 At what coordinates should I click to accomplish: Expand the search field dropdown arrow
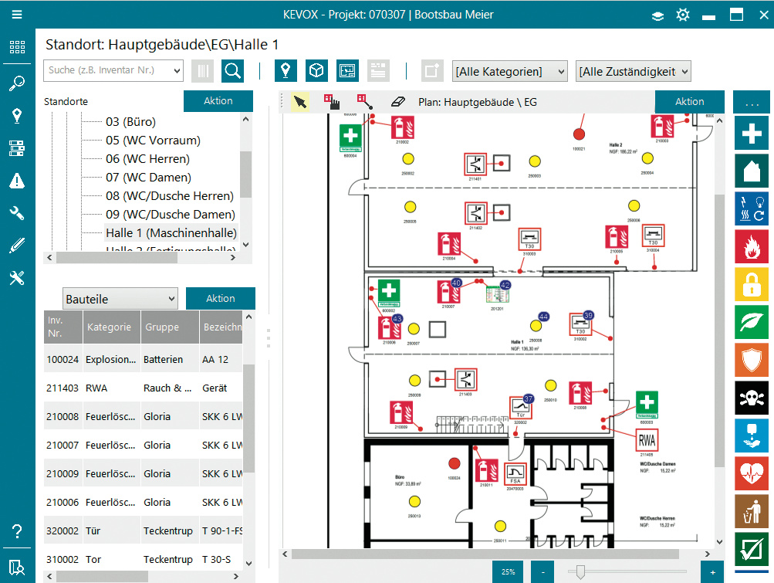[177, 70]
